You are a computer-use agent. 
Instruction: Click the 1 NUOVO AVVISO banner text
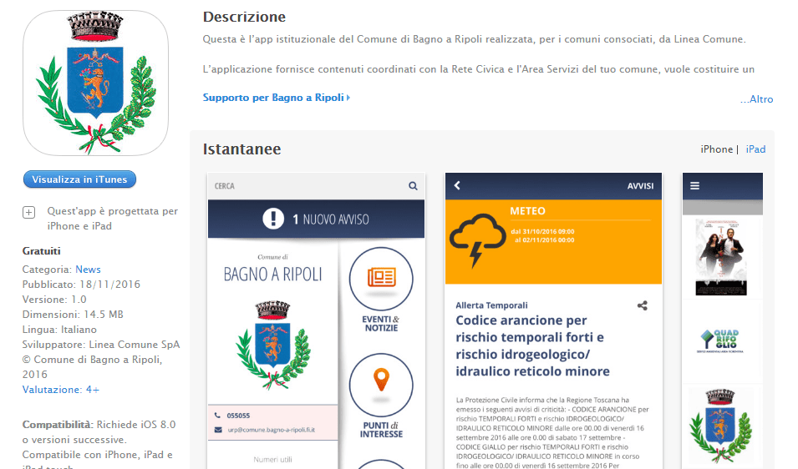[331, 219]
